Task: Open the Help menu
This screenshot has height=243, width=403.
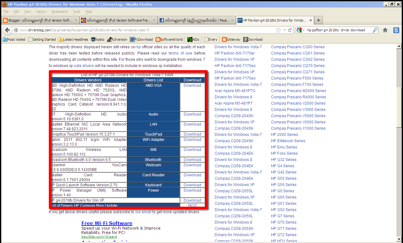Action: coord(89,12)
